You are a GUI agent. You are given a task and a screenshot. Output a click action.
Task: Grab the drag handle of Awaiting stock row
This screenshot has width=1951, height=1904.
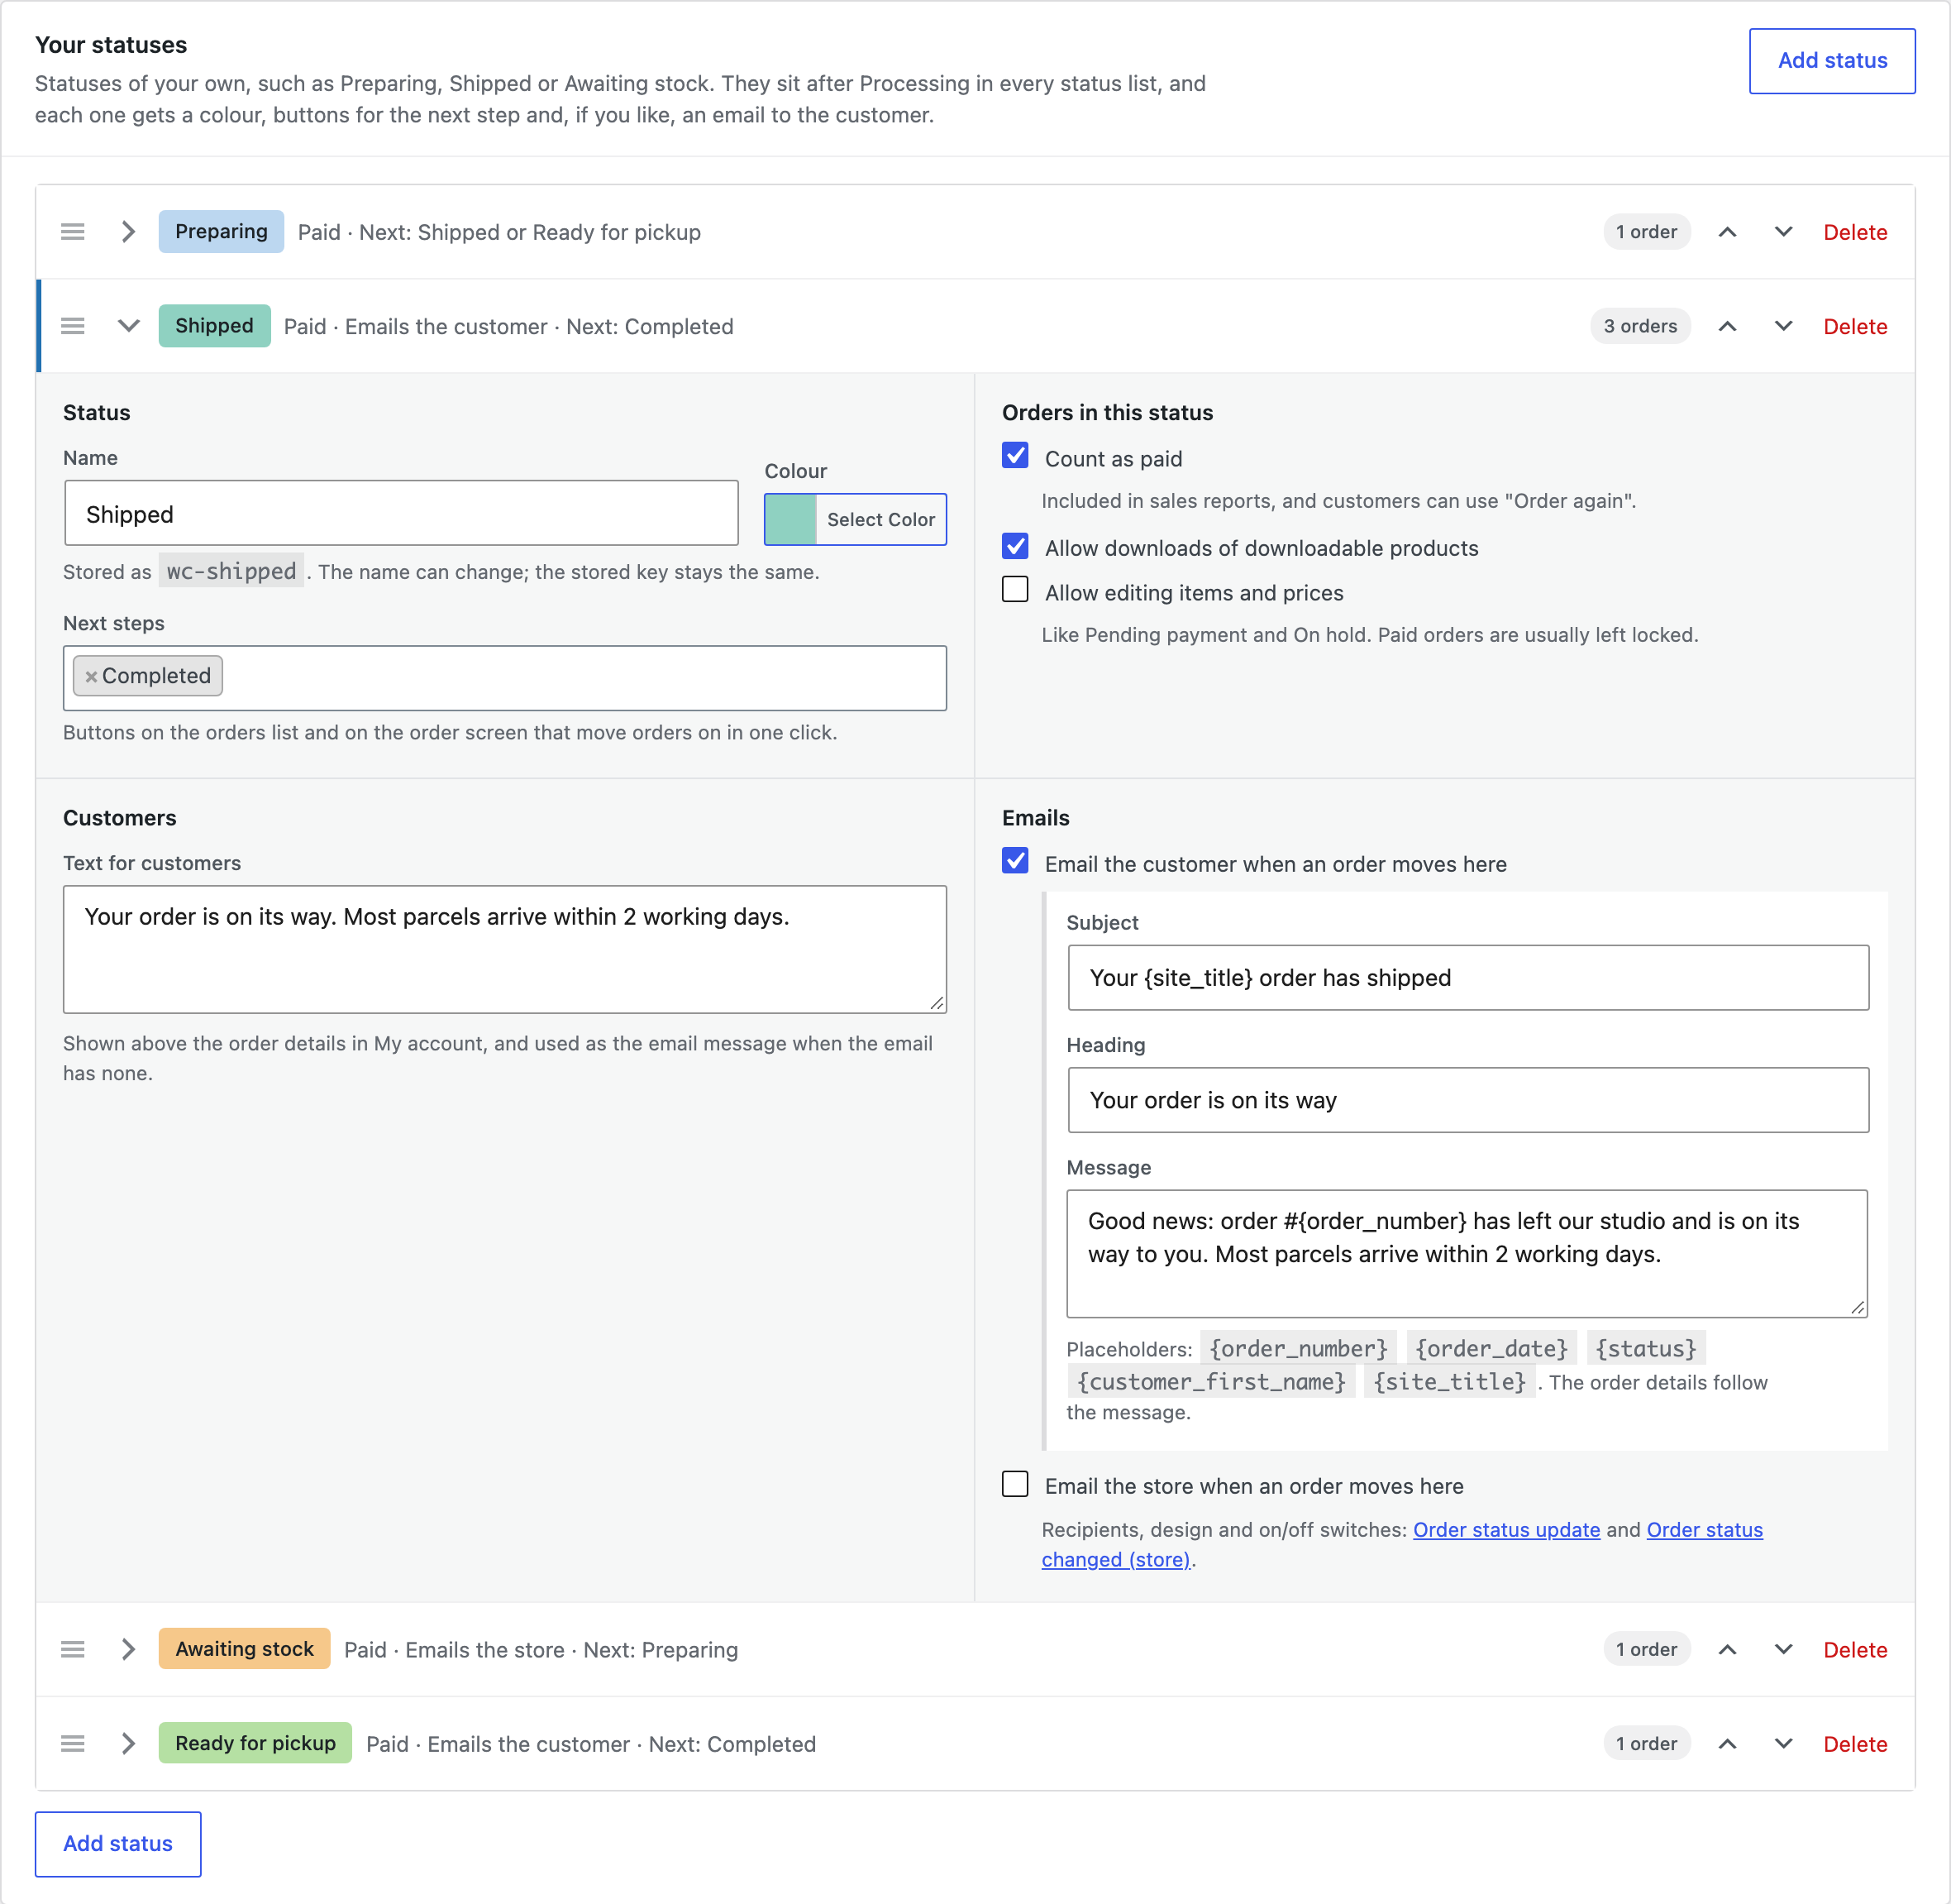tap(73, 1649)
